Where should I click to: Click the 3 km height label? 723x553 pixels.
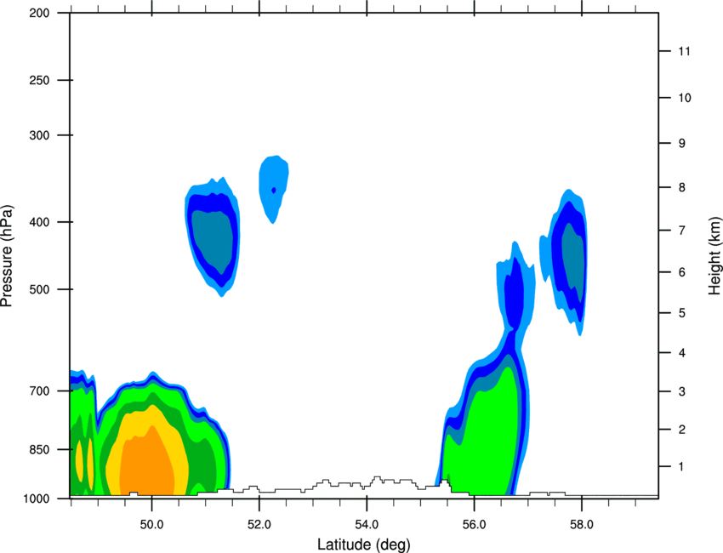(682, 391)
